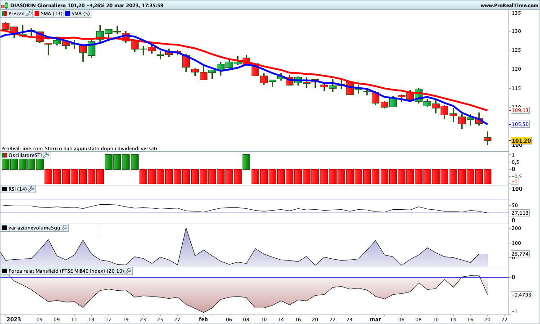Open Forza relat Mansfield wrench settings icon
540x324 pixels.
(x=128, y=271)
